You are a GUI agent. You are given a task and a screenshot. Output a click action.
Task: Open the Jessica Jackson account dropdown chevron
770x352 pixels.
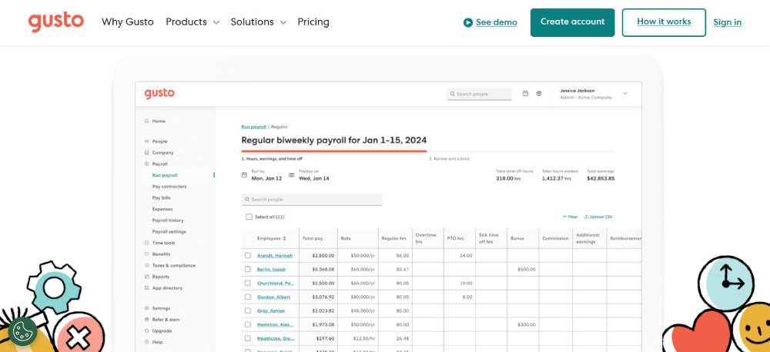[x=625, y=94]
